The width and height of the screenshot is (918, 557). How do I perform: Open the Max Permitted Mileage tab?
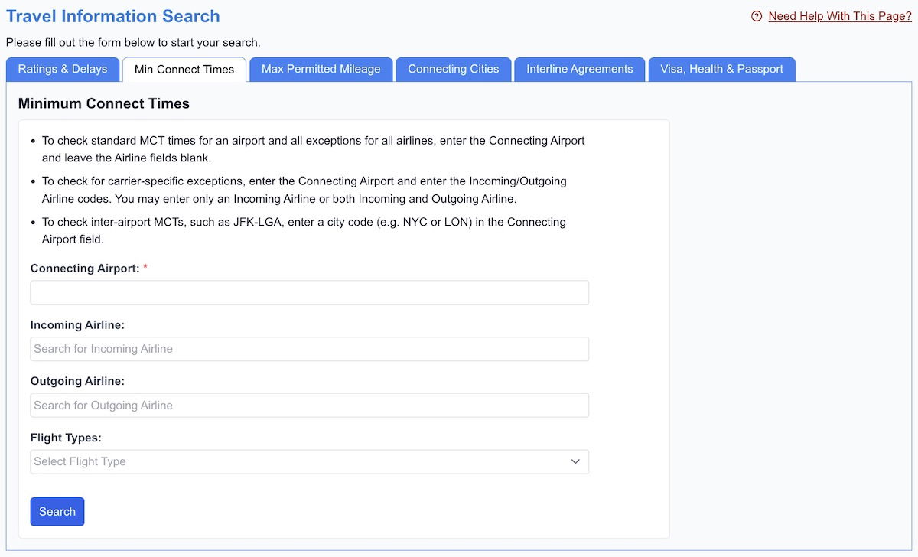tap(321, 69)
